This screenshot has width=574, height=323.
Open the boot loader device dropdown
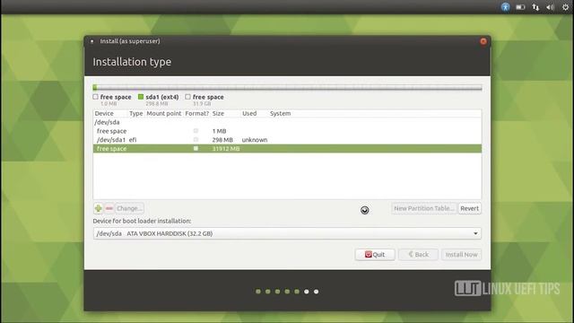(x=287, y=233)
